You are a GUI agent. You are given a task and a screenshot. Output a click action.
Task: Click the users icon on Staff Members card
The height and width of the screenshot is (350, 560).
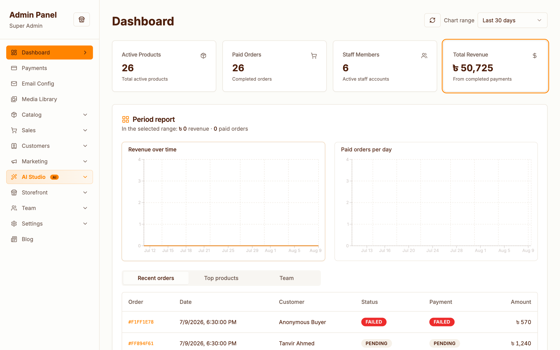click(x=424, y=55)
